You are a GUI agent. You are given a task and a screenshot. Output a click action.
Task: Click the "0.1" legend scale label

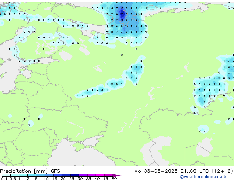[x=4, y=179]
